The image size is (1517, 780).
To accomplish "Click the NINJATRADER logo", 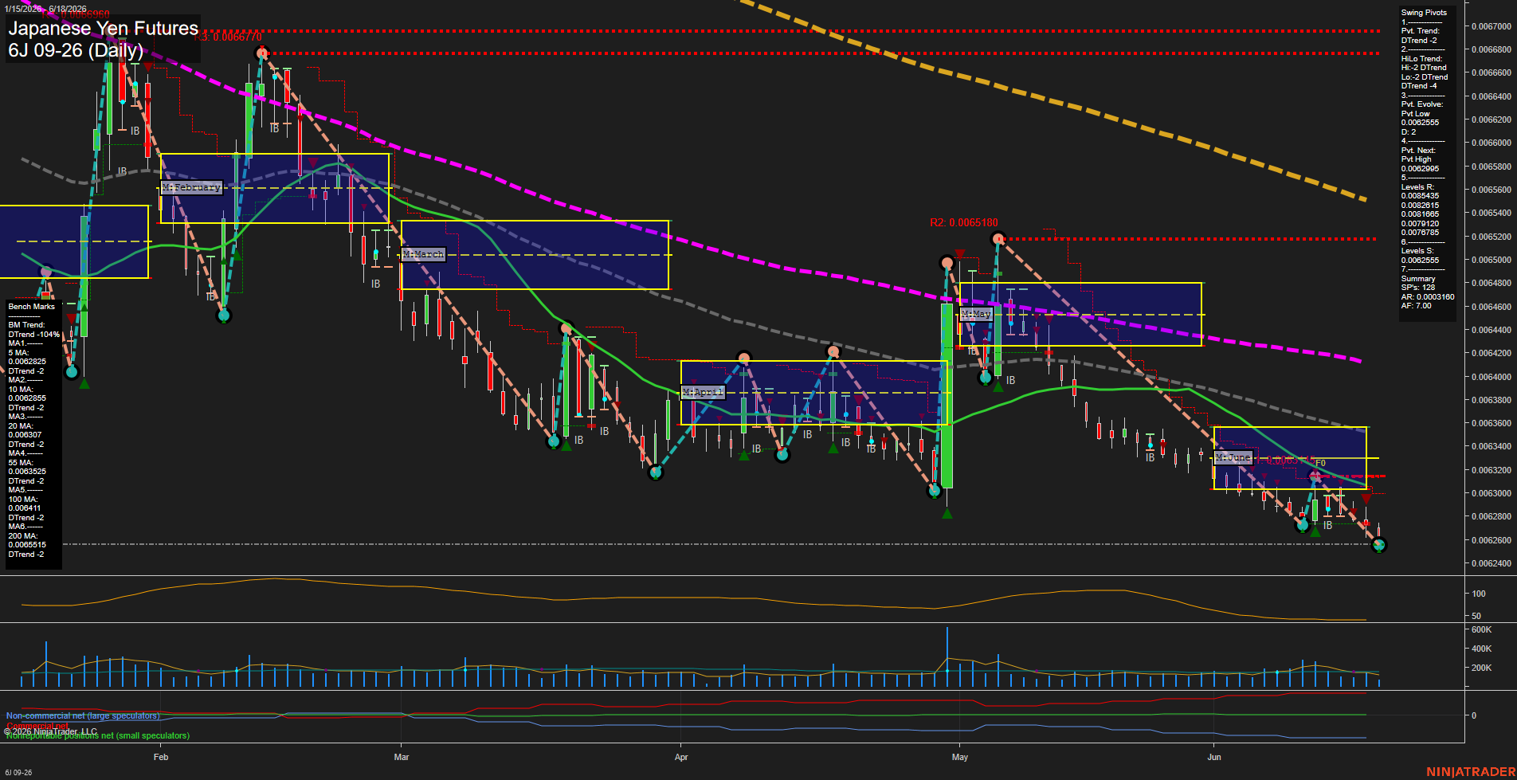I will tap(1470, 772).
